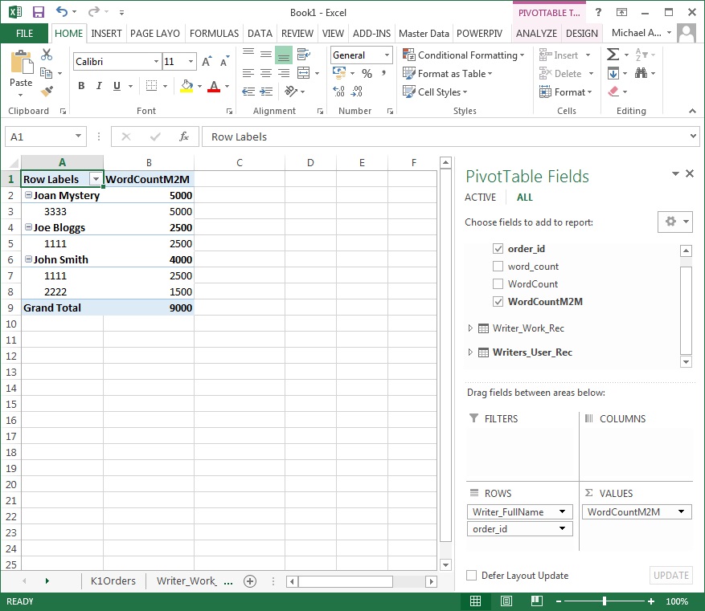This screenshot has height=611, width=705.
Task: Center text horizontally
Action: pos(266,73)
